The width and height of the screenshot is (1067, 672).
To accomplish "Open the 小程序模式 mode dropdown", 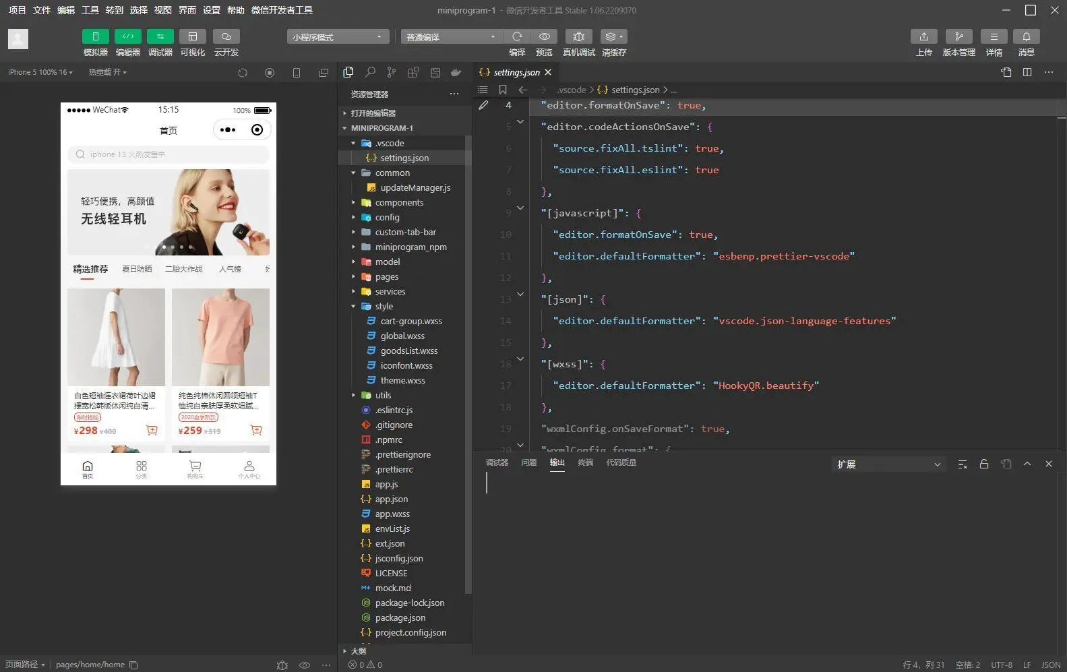I will (x=338, y=37).
